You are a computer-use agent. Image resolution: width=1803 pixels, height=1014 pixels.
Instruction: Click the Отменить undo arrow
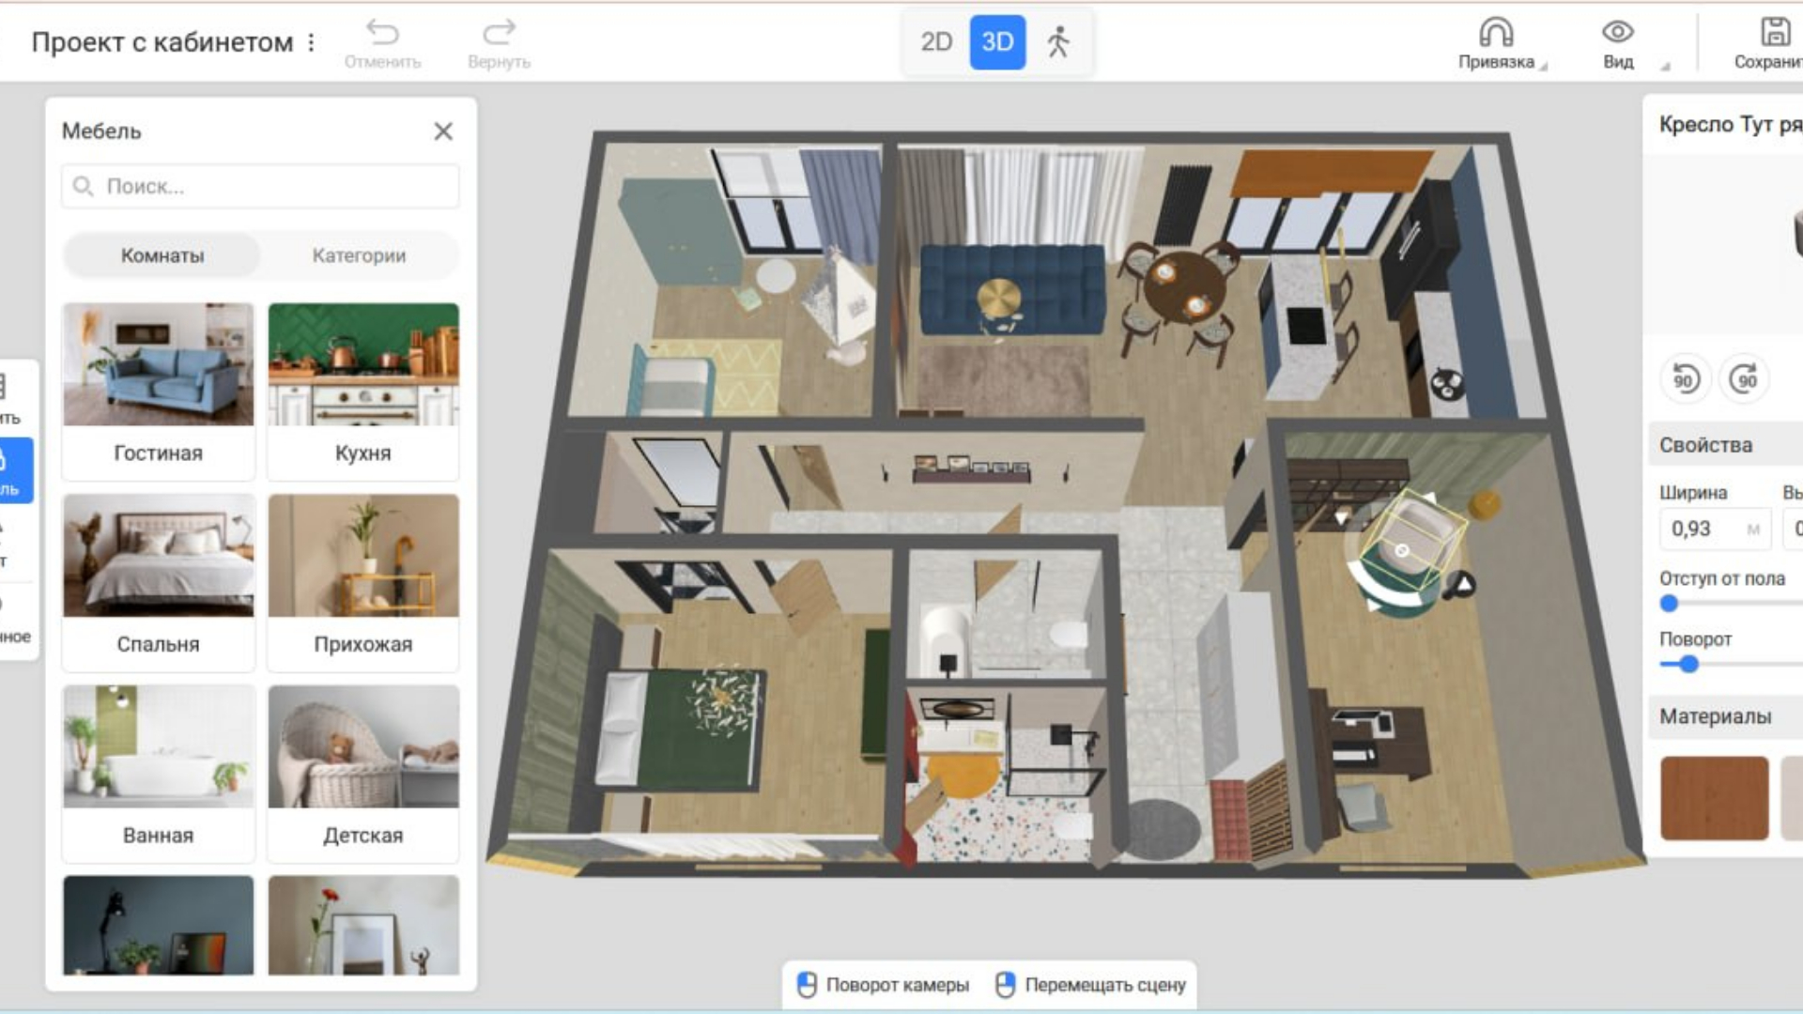point(382,33)
